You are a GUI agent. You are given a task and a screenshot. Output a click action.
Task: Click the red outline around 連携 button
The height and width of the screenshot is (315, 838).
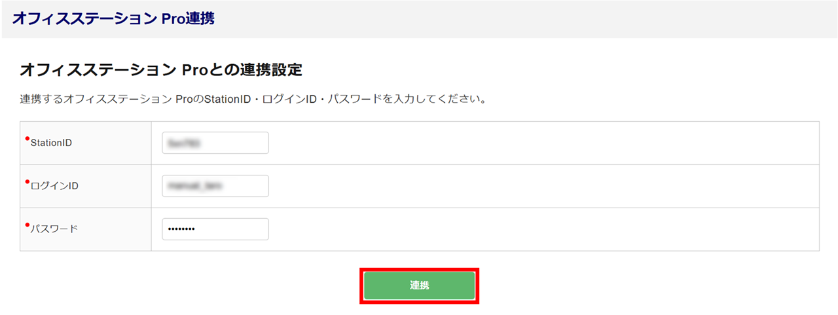tap(361, 286)
